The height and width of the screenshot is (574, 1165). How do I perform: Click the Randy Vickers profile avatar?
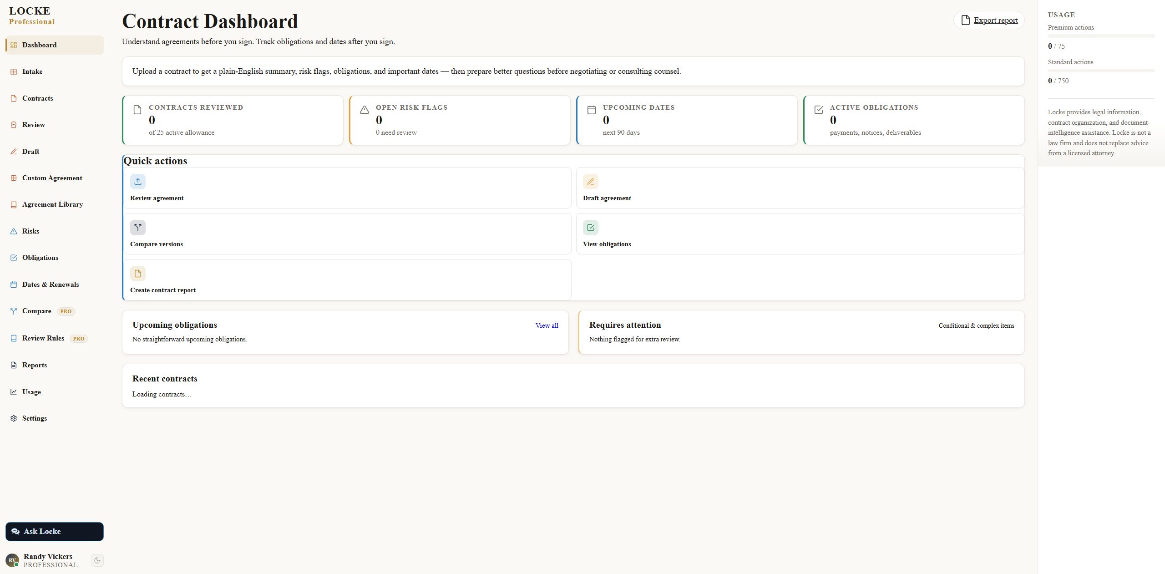coord(12,560)
